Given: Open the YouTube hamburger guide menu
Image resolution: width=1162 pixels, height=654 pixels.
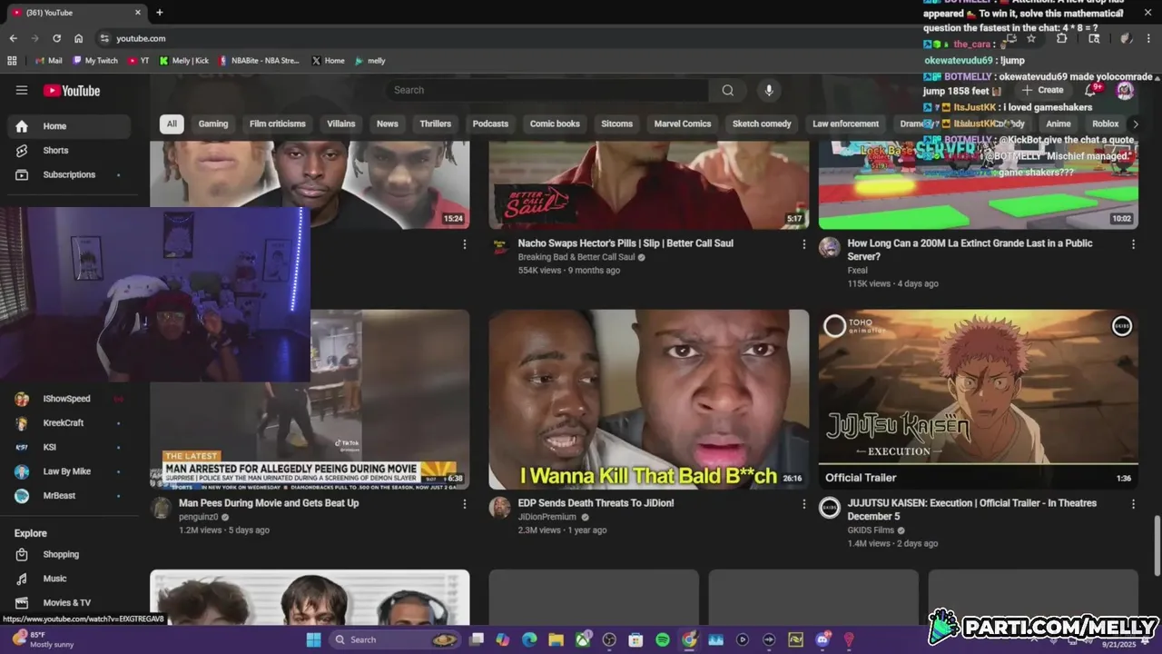Looking at the screenshot, I should [22, 90].
